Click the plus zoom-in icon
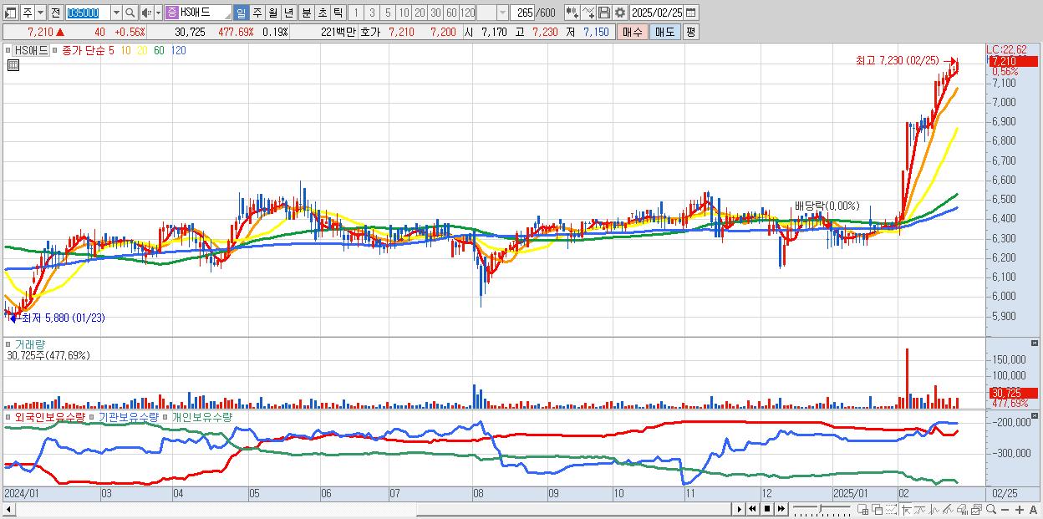Screen dimensions: 1043x519 pos(1019,510)
